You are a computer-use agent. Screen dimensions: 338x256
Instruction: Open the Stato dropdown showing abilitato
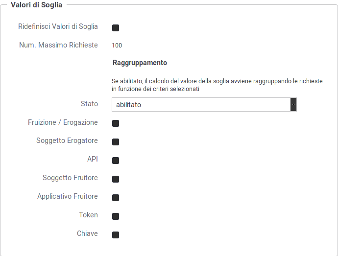(204, 105)
